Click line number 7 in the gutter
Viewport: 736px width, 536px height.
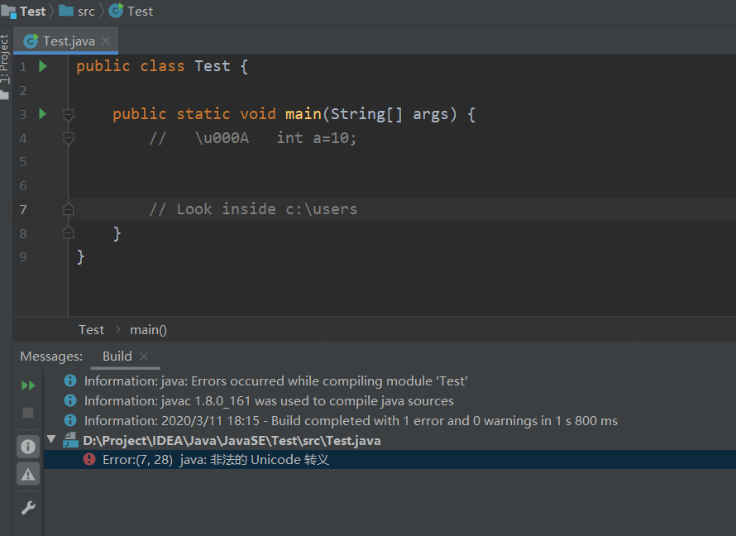pos(23,209)
